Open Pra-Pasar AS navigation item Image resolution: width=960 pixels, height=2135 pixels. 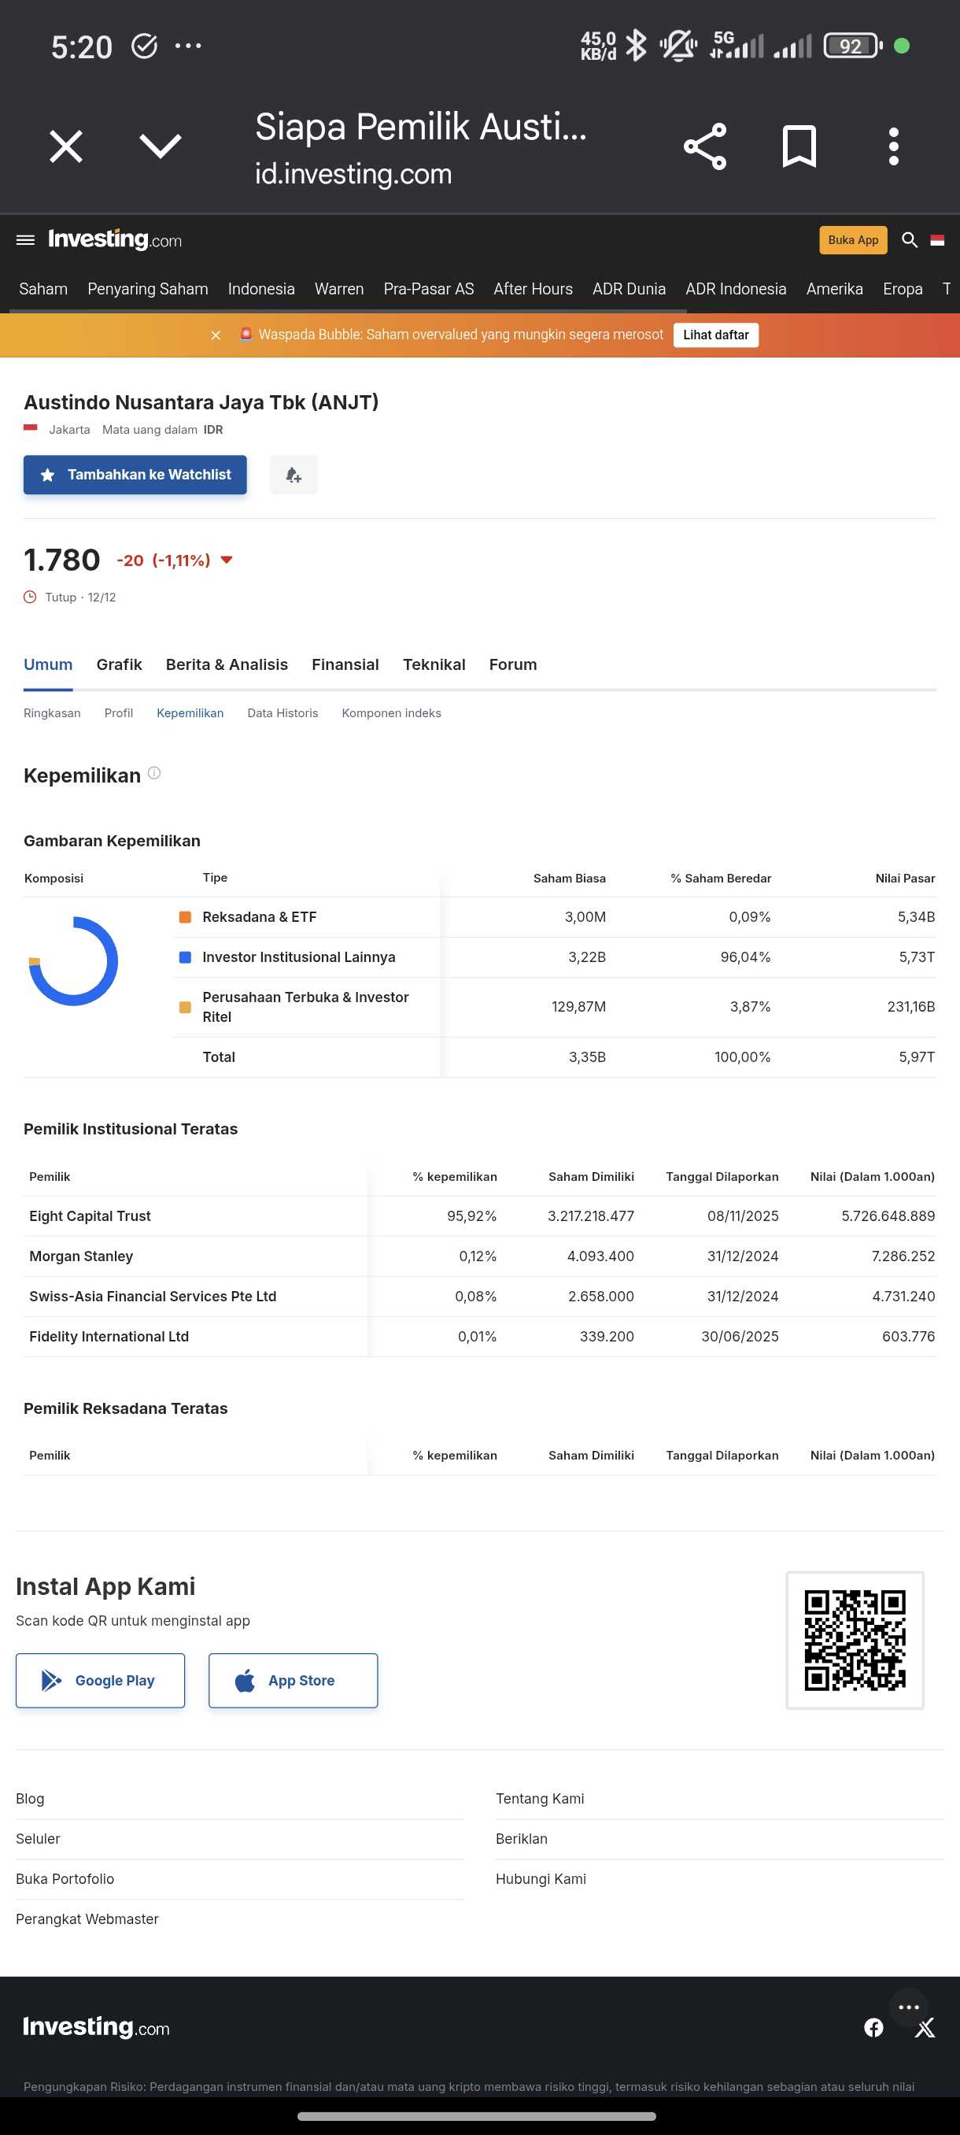(x=428, y=289)
